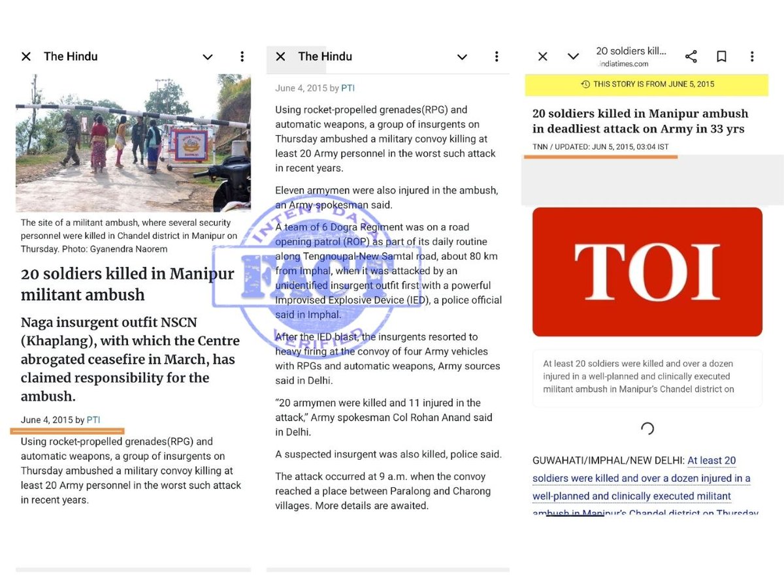Click the 'TNN / UPDATED: JUN 5, 2015' line
The width and height of the screenshot is (784, 587).
(600, 147)
